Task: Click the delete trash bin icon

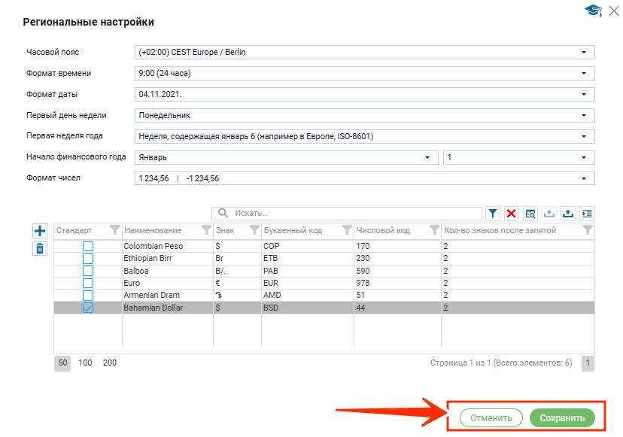Action: tap(40, 248)
